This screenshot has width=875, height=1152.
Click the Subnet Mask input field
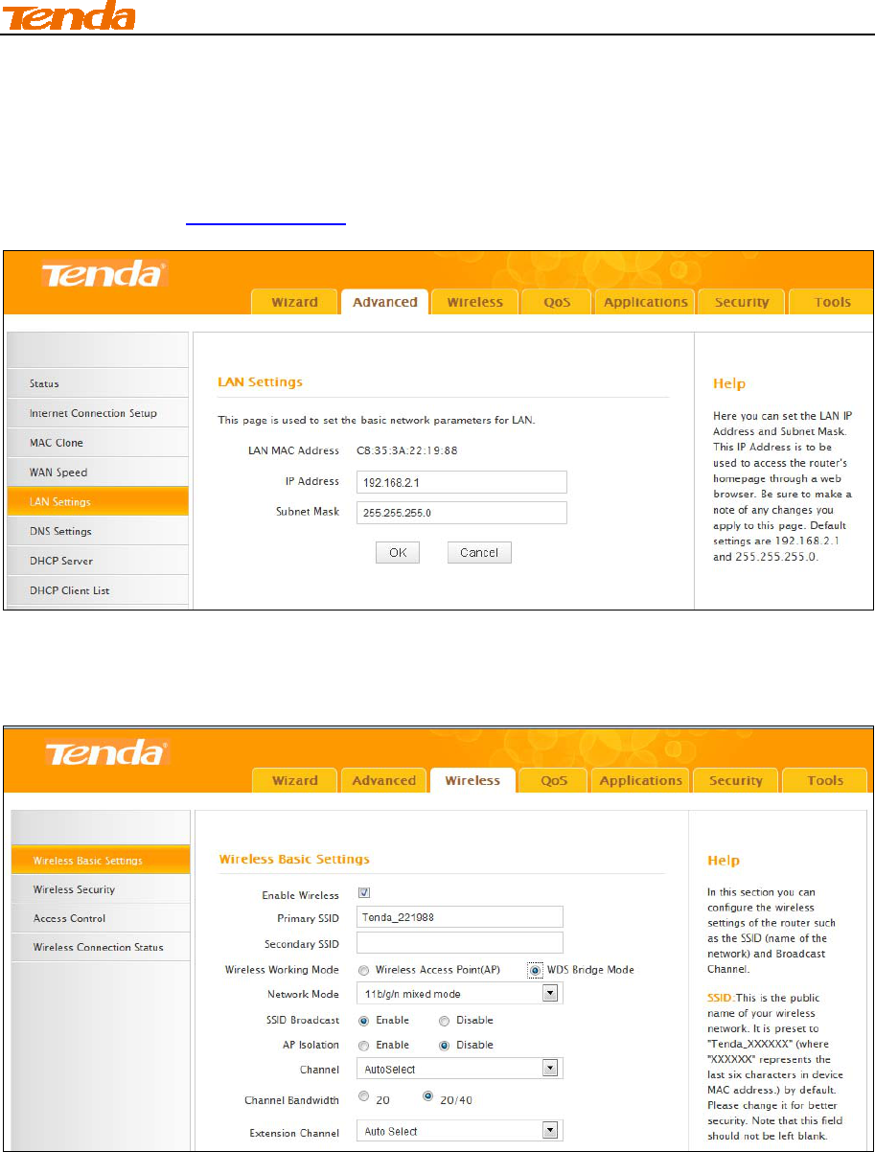(x=461, y=513)
